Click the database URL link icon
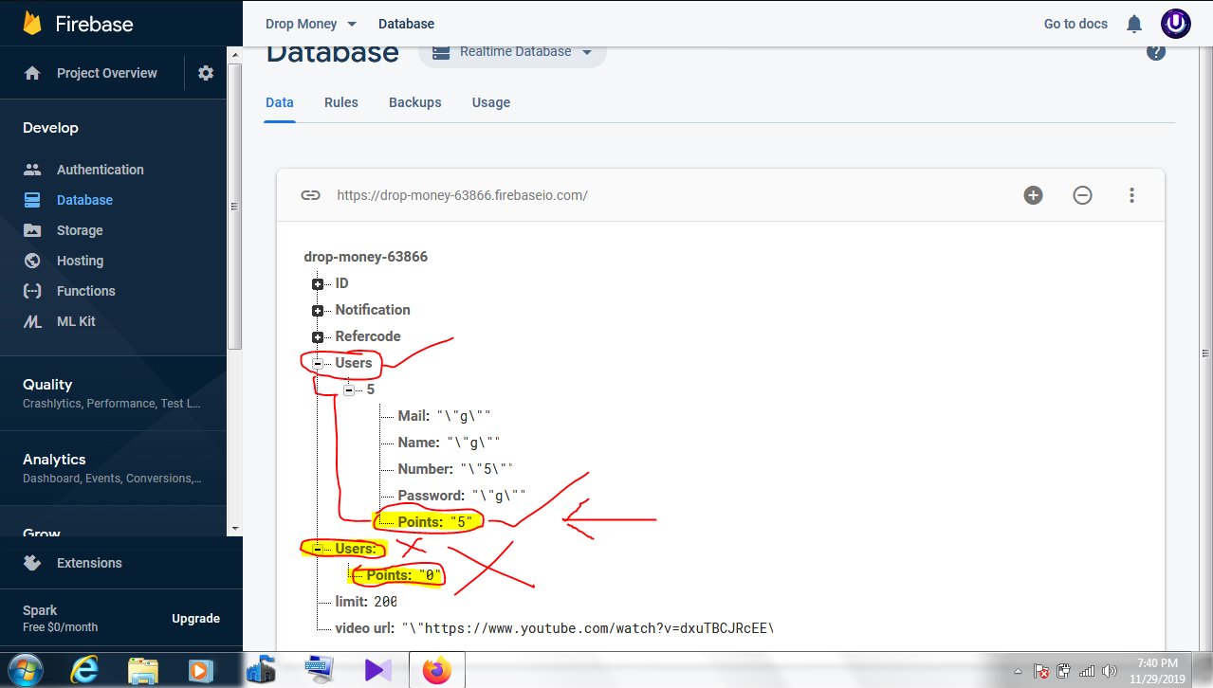 pyautogui.click(x=310, y=195)
